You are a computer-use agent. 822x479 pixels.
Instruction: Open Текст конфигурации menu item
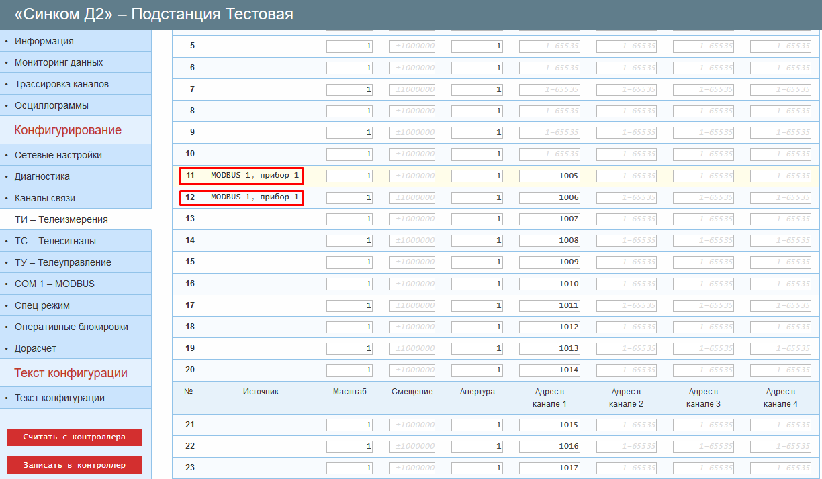(60, 398)
